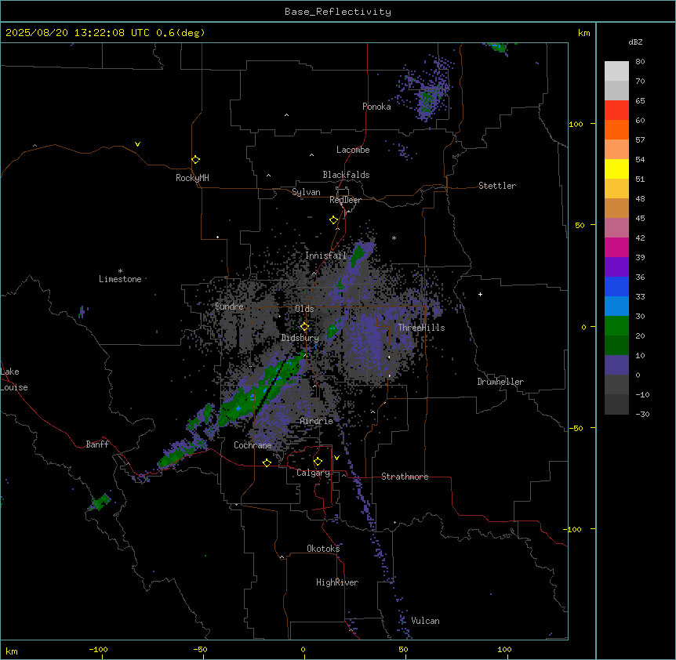This screenshot has height=660, width=676.
Task: Click the Banff label
Action: pyautogui.click(x=97, y=444)
